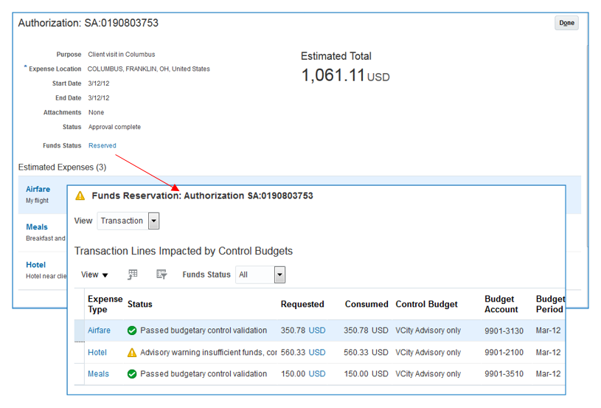The width and height of the screenshot is (601, 408).
Task: Open the Funds Status All dropdown
Action: pyautogui.click(x=279, y=274)
